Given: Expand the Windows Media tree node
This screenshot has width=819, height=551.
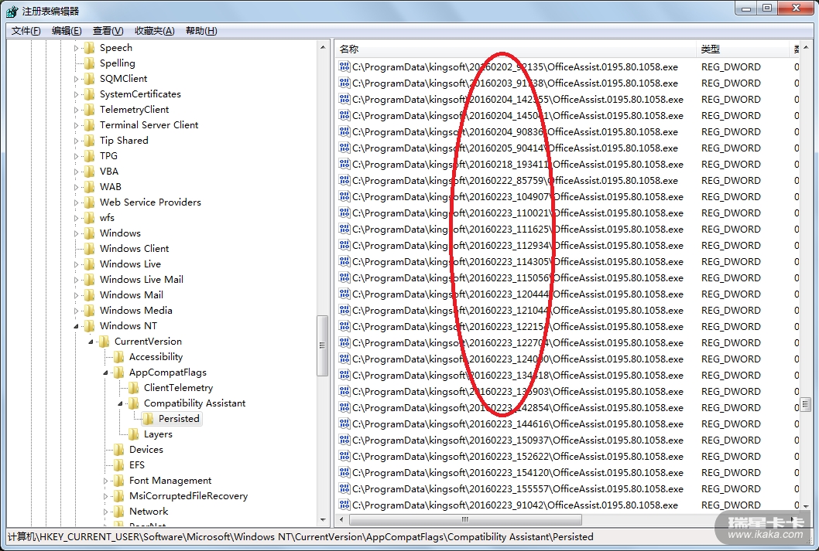Looking at the screenshot, I should (x=77, y=311).
